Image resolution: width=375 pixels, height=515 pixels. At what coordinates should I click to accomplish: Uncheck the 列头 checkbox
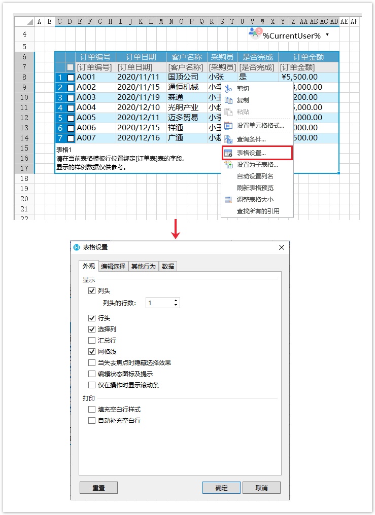[x=92, y=291]
